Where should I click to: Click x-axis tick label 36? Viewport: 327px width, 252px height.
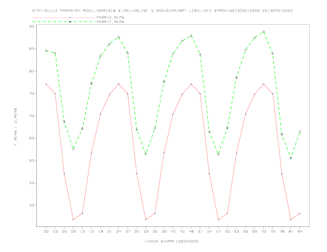click(155, 231)
